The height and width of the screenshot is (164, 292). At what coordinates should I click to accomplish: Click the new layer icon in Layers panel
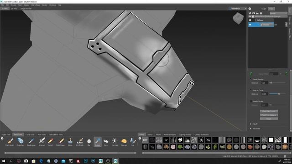click(x=250, y=13)
